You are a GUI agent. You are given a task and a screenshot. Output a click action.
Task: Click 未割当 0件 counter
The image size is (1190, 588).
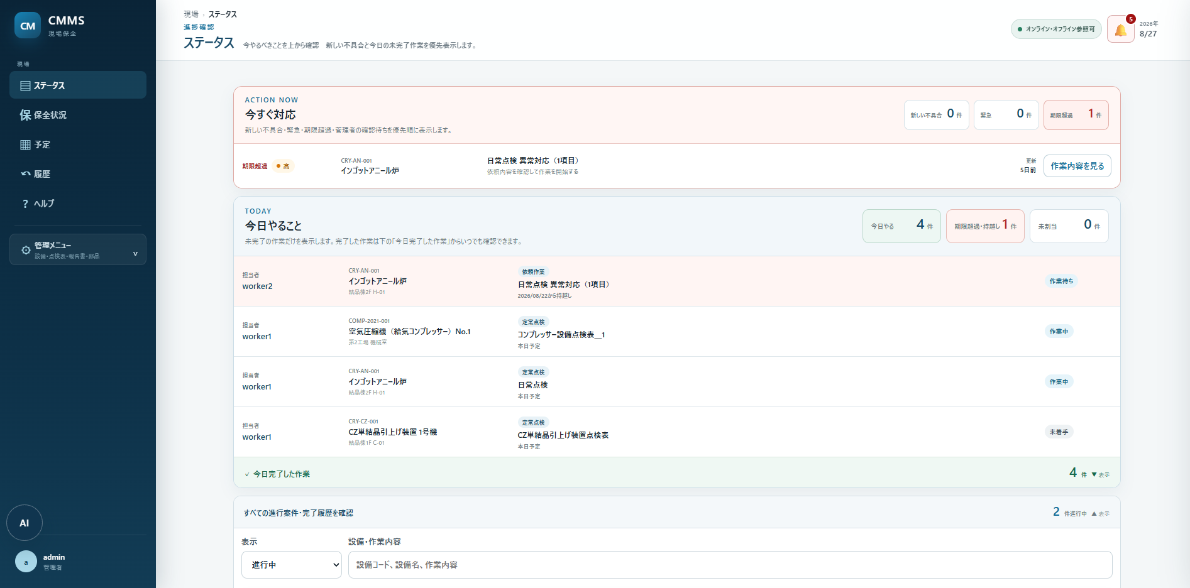(1069, 226)
